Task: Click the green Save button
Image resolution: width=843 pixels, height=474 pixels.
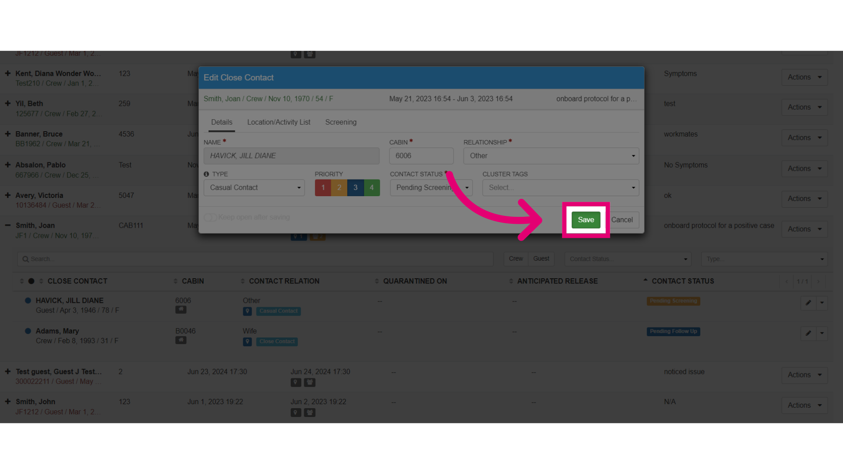Action: [x=586, y=220]
